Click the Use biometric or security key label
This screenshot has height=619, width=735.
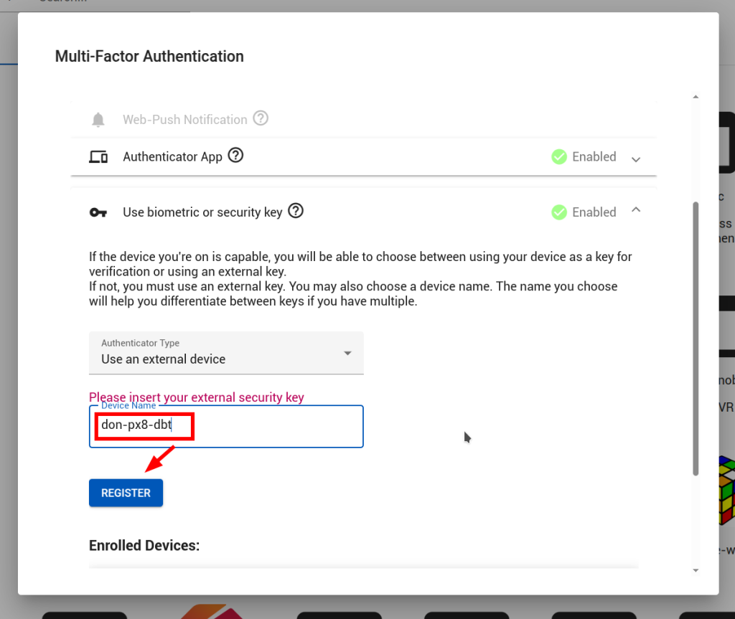pos(202,212)
